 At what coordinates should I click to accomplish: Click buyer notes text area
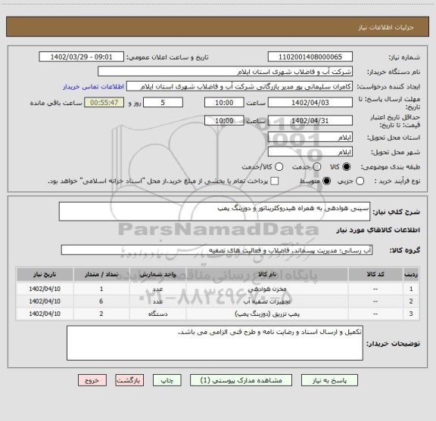coord(215,343)
